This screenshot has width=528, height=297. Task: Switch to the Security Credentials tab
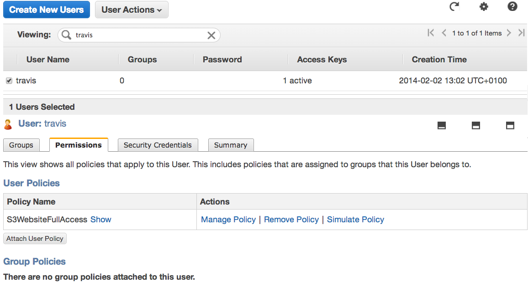tap(158, 145)
